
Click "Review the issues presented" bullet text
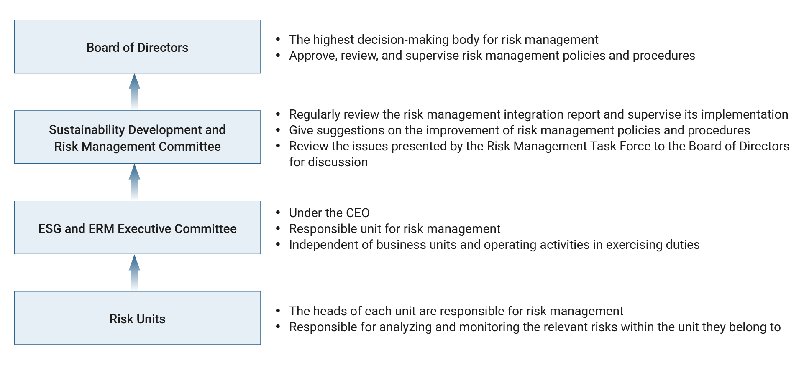539,146
